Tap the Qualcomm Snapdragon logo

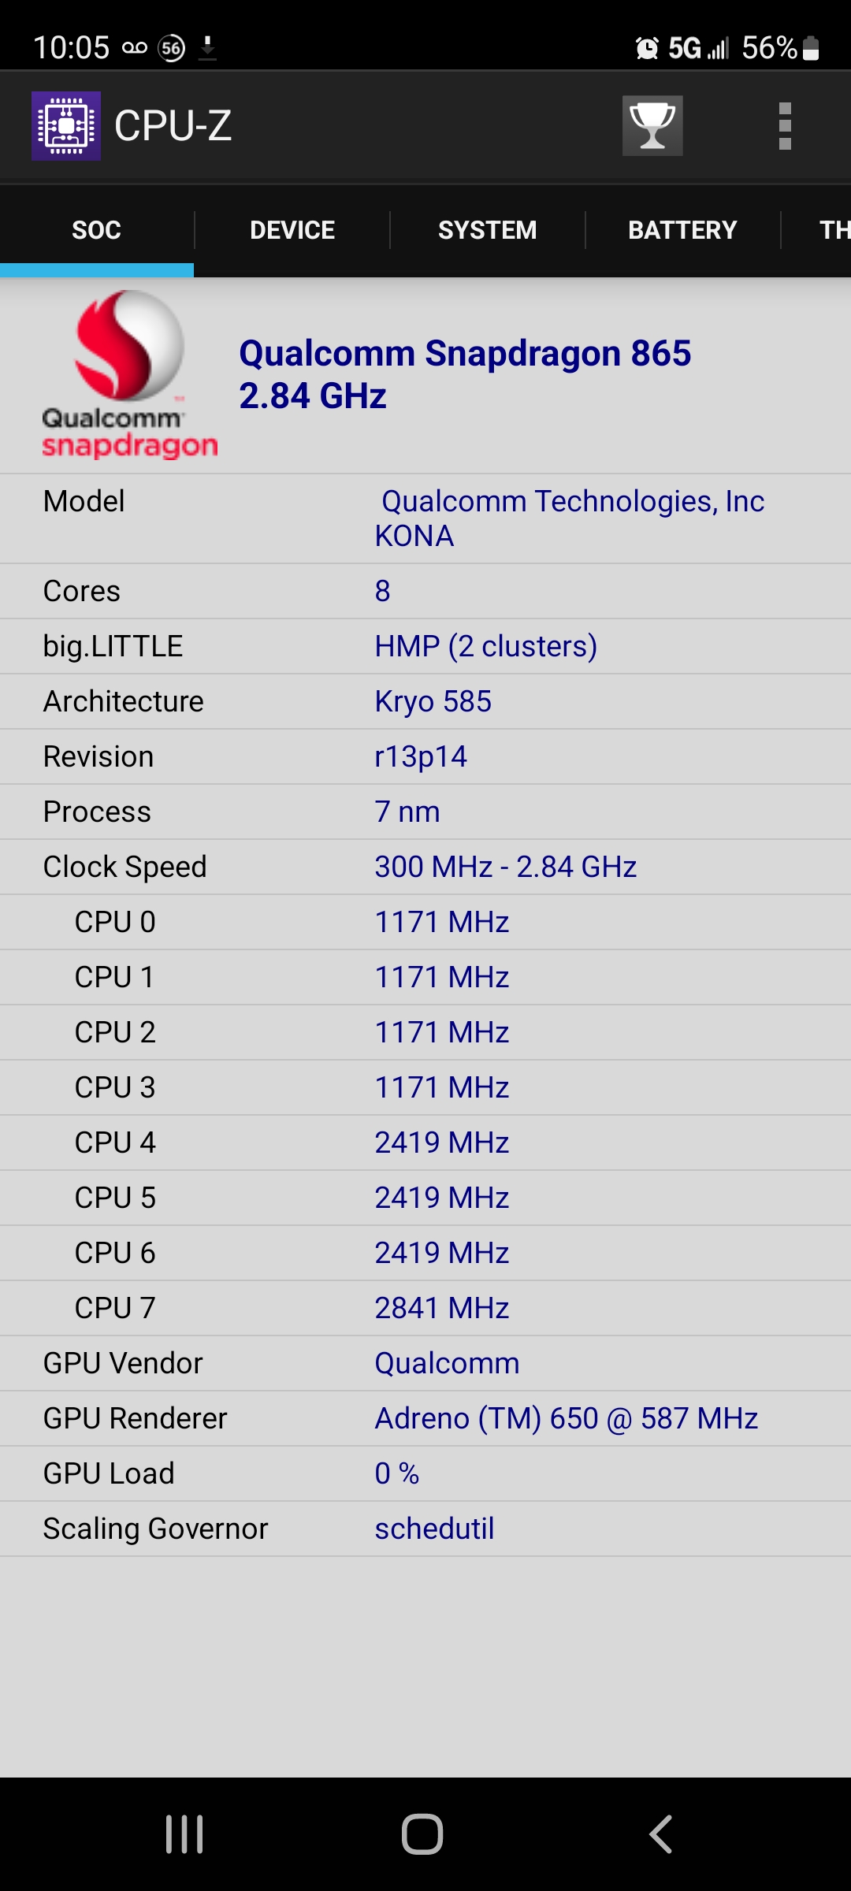click(129, 375)
